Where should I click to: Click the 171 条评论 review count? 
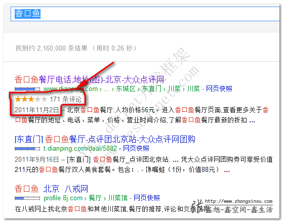coord(66,99)
